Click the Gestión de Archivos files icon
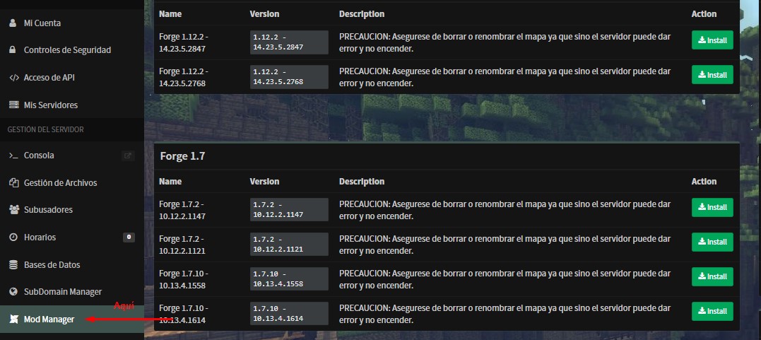761x340 pixels. pos(13,183)
